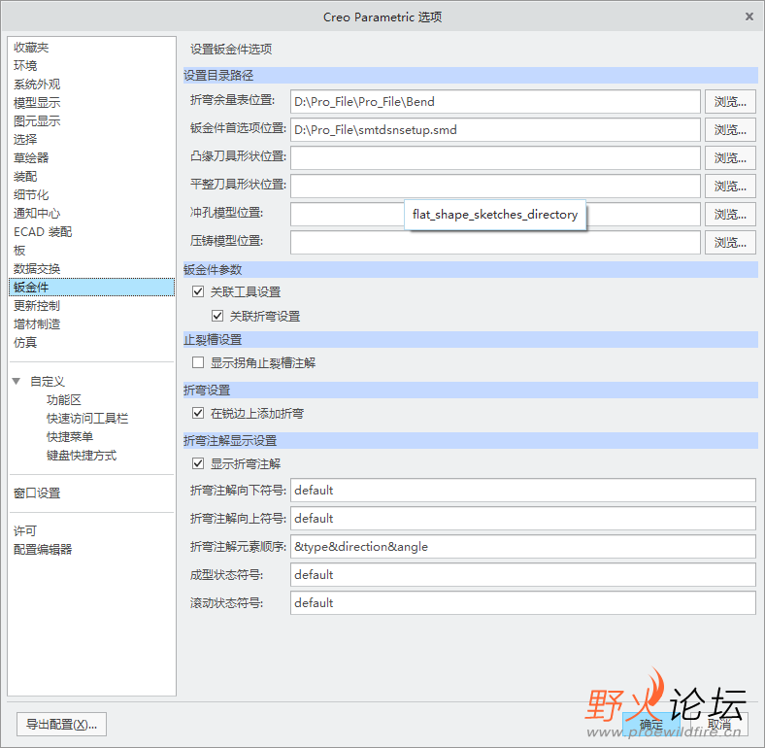Focus the 压铸模型位置 input
Viewport: 765px width, 748px height.
point(496,243)
